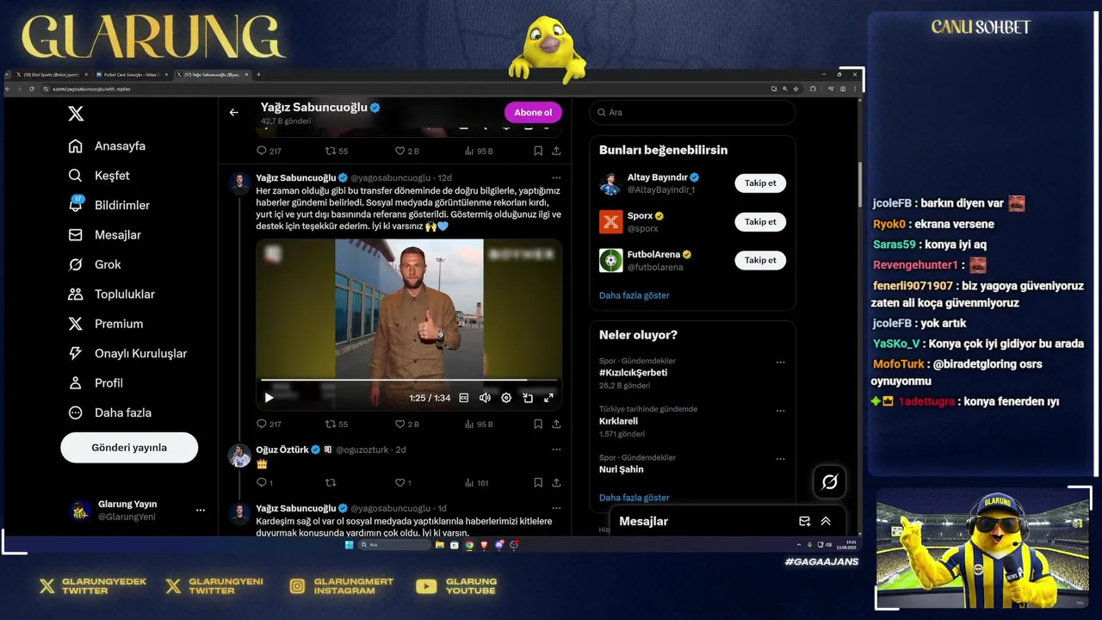Click Abone ol subscribe button
This screenshot has height=620, width=1102.
point(533,112)
